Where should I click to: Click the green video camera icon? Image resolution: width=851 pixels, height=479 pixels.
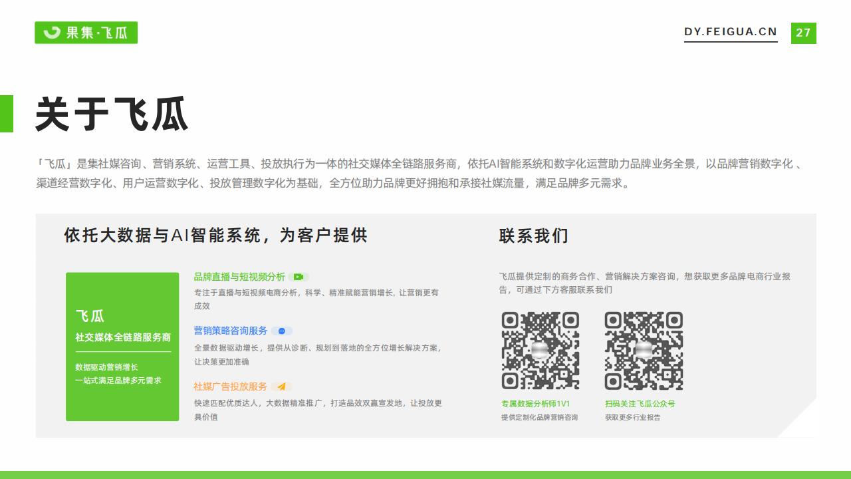tap(299, 277)
